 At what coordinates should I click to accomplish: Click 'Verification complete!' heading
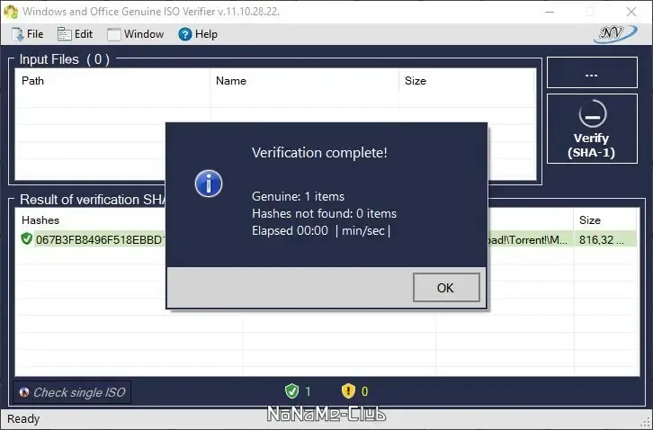pos(319,153)
